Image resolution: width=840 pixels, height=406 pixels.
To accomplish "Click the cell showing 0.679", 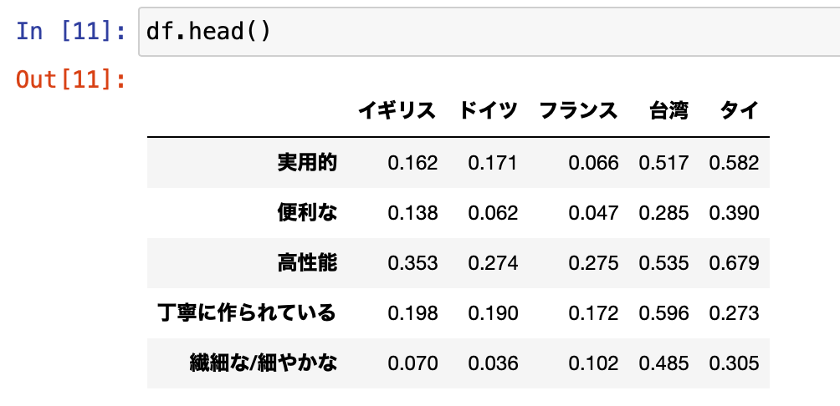I will click(x=734, y=263).
